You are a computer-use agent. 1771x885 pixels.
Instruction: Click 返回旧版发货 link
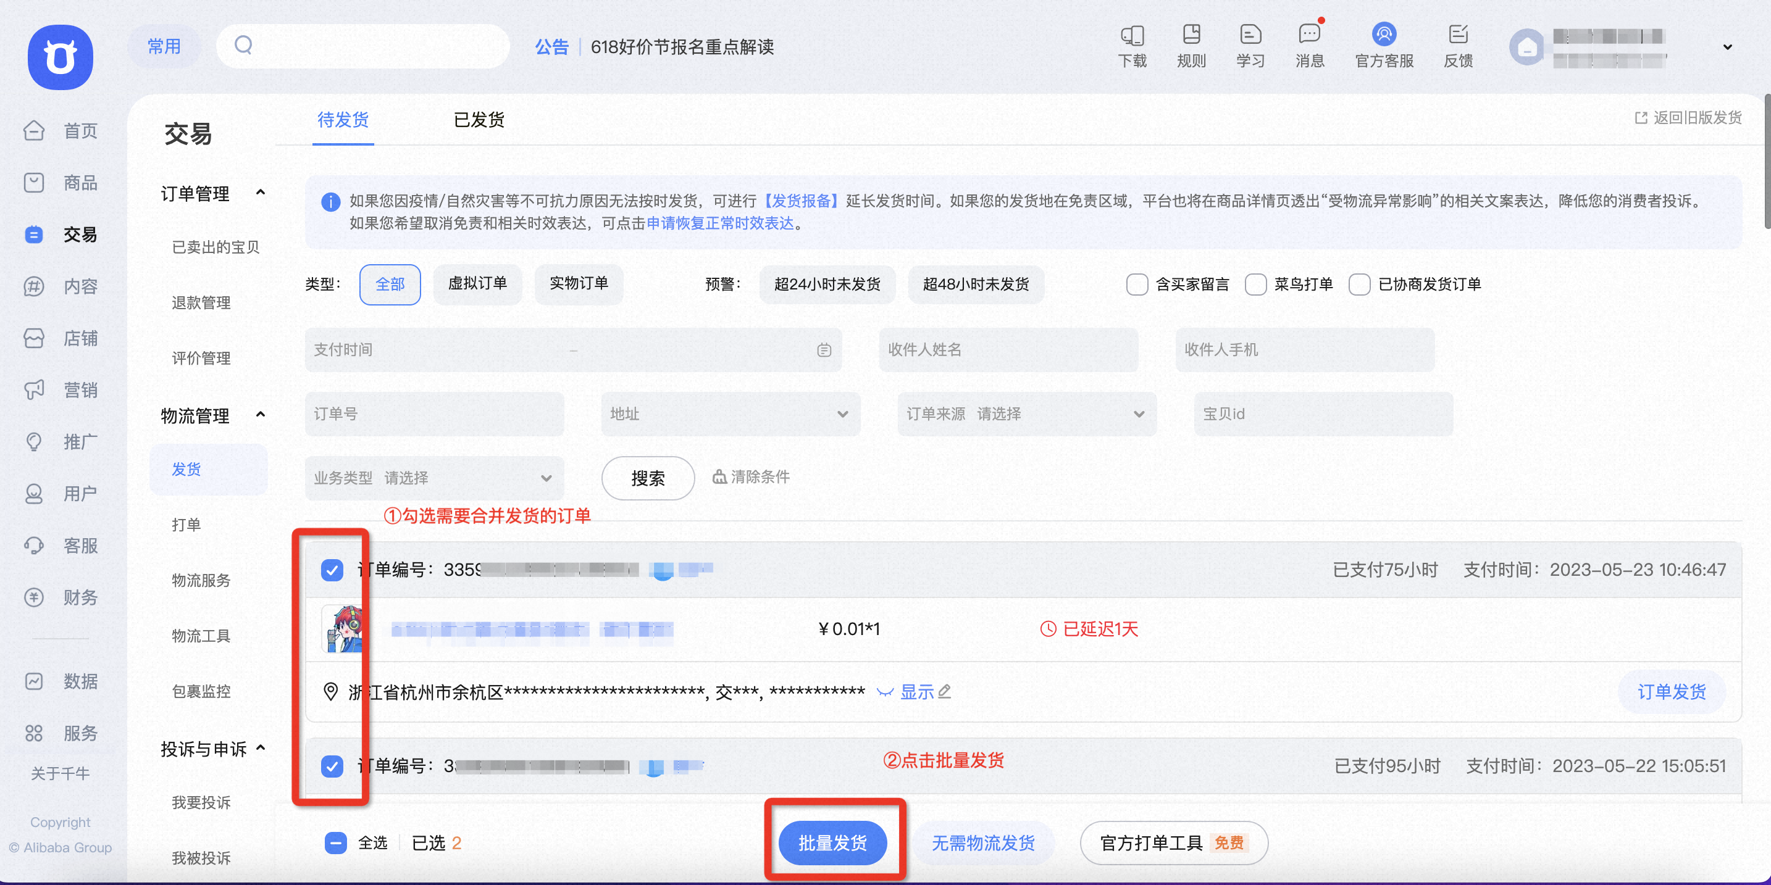click(x=1688, y=117)
